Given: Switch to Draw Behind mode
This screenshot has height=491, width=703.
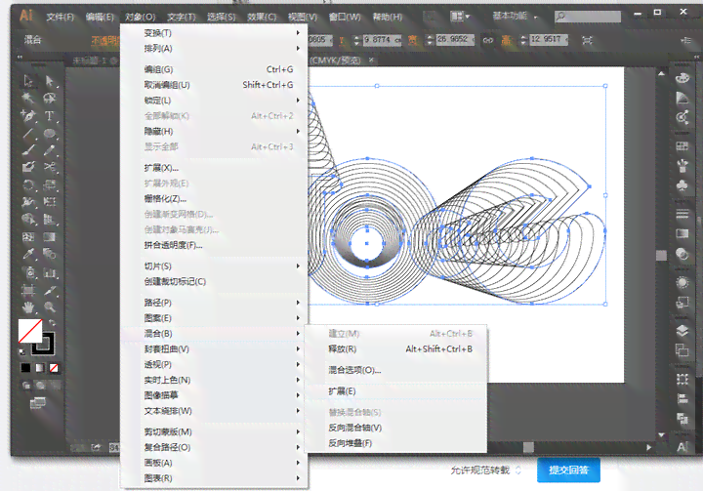Looking at the screenshot, I should click(x=41, y=386).
